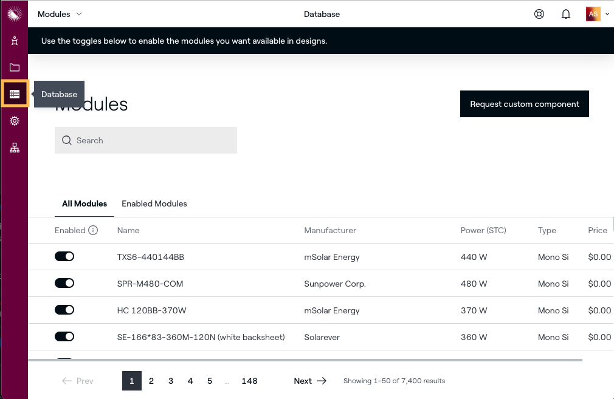Screen dimensions: 614x399
Task: Click the Aurora sunburst logo icon
Action: 14,14
